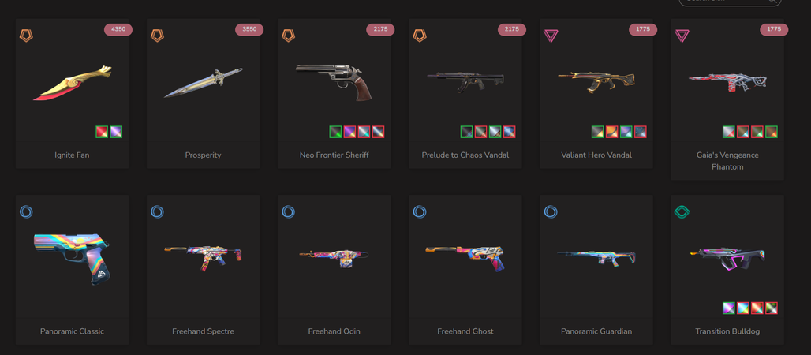
Task: Select first green-bordered swatch on Neo Frontier Sheriff
Action: click(335, 132)
